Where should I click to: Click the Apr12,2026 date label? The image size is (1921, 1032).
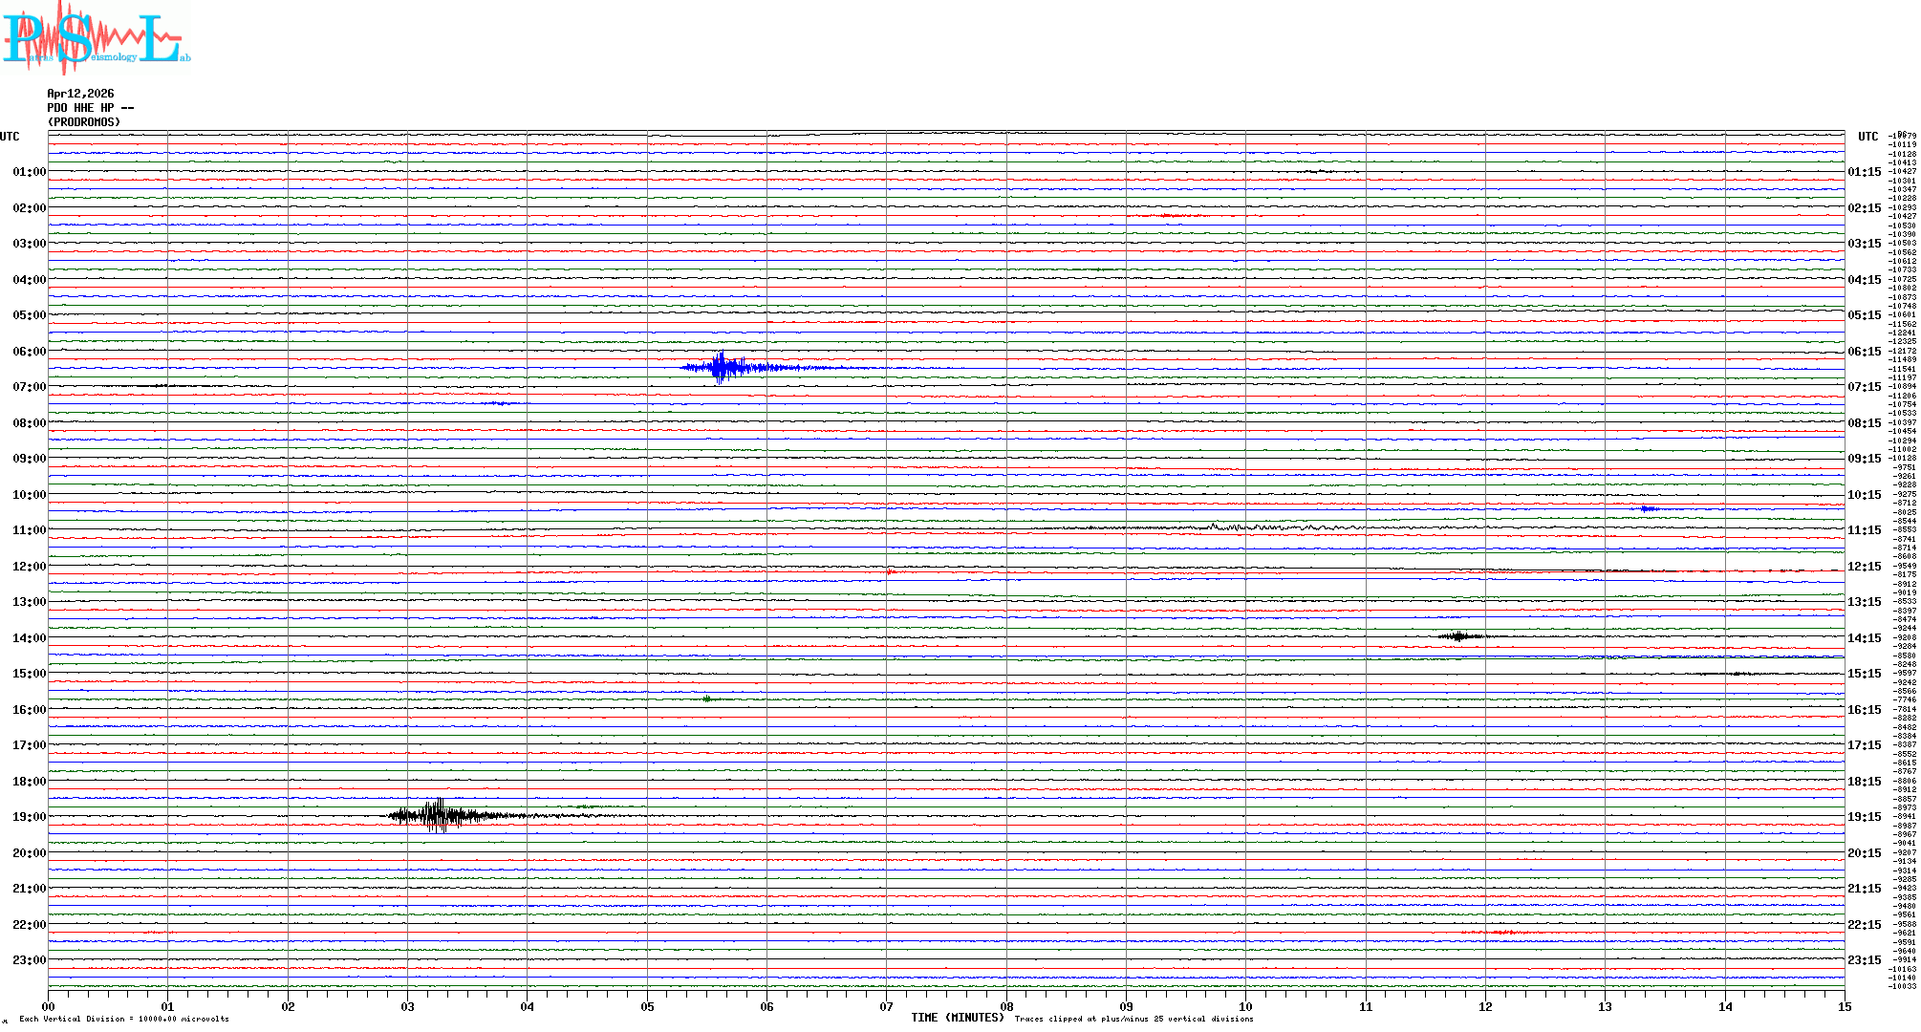[x=80, y=94]
